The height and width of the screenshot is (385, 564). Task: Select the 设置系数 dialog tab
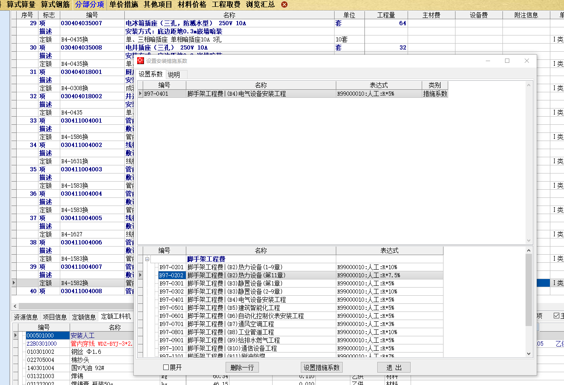click(151, 74)
